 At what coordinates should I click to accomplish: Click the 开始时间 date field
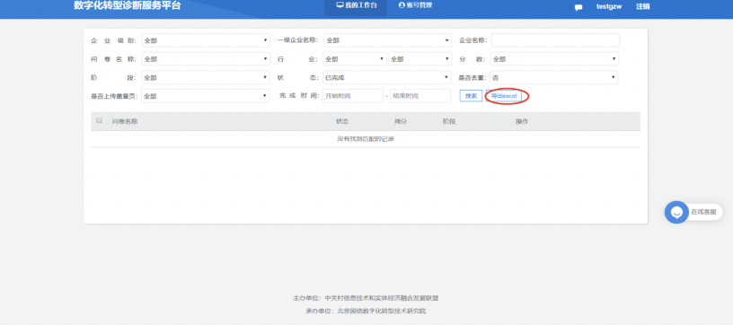pos(353,96)
